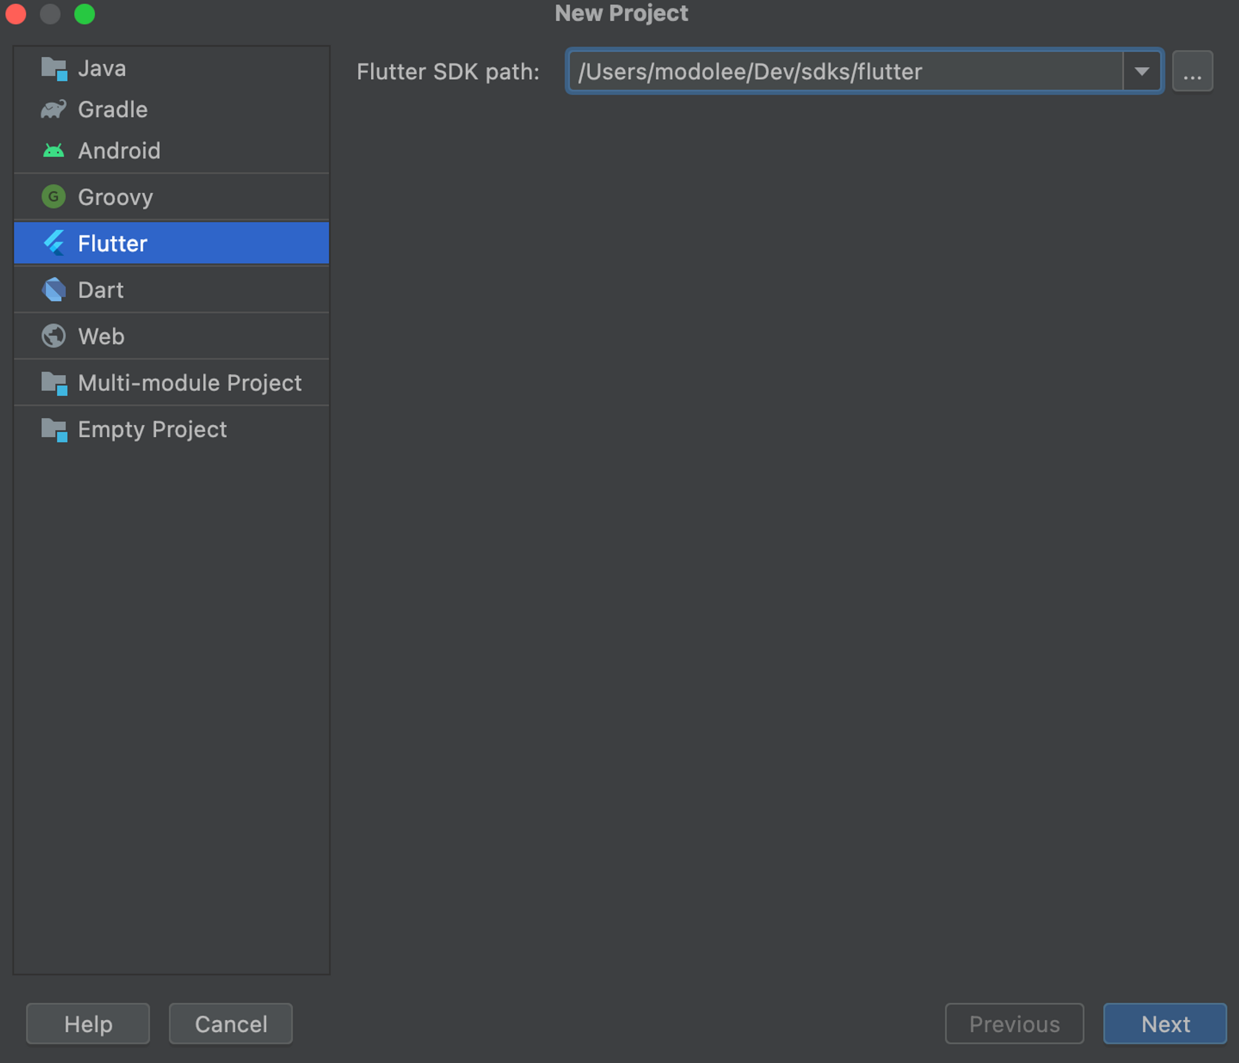Select the Gradle project type

tap(113, 110)
